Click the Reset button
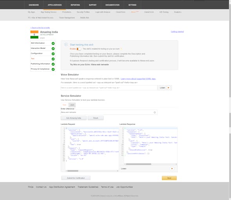 click(x=96, y=118)
